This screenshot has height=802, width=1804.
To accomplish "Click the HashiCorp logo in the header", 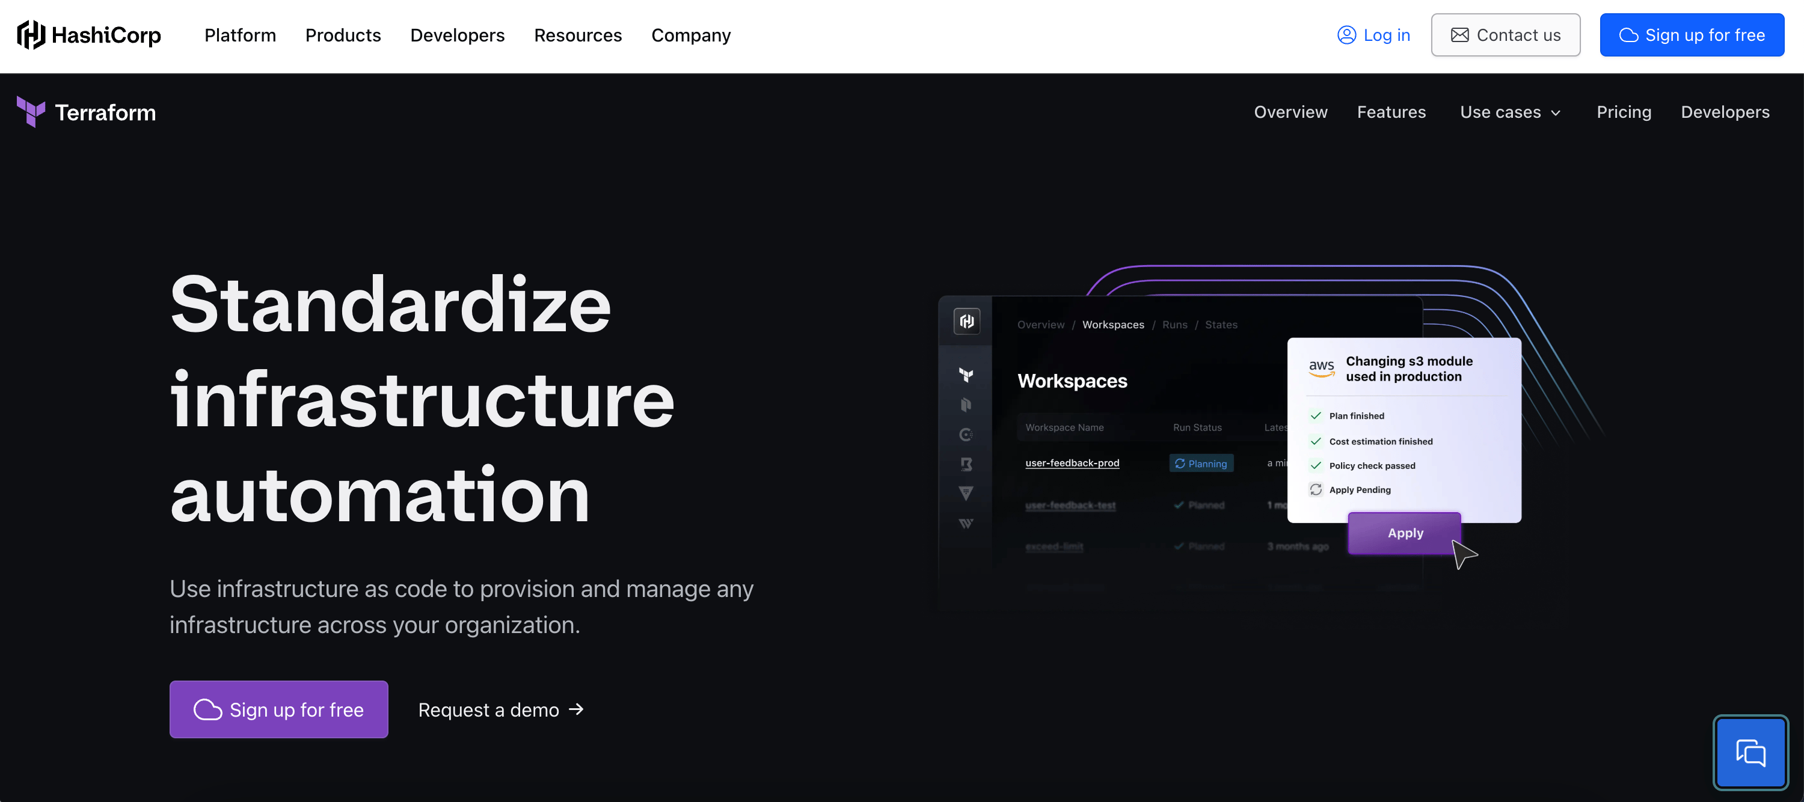I will (x=89, y=35).
